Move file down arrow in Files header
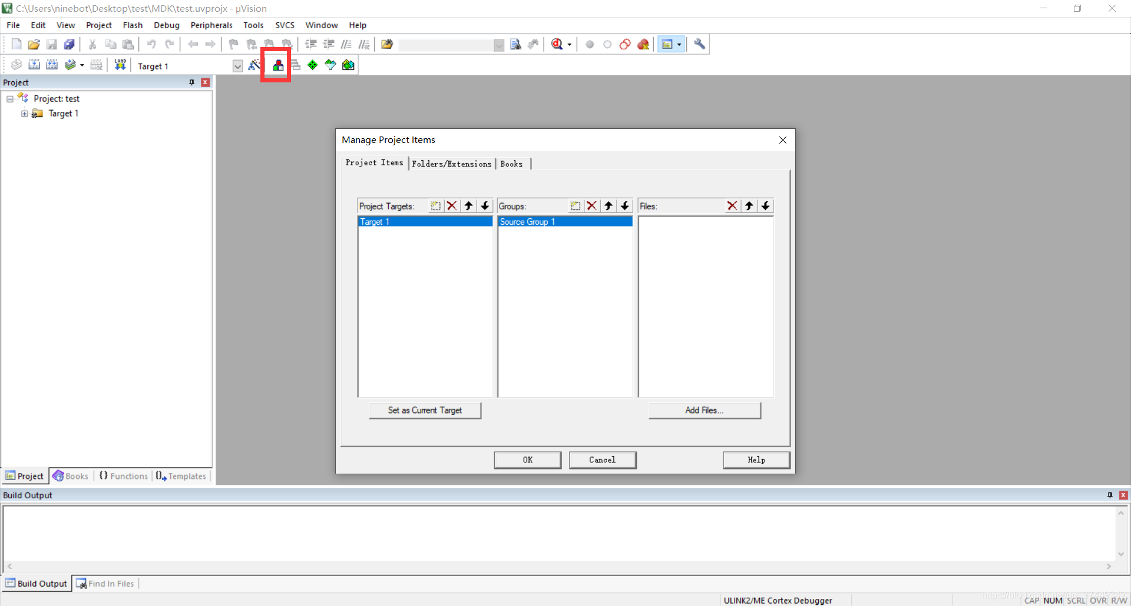Viewport: 1131px width, 606px height. click(x=765, y=206)
